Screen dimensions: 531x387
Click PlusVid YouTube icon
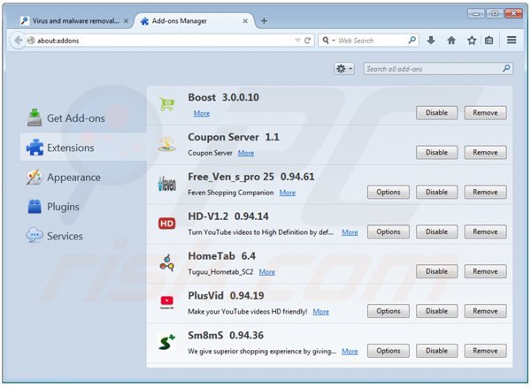(167, 302)
